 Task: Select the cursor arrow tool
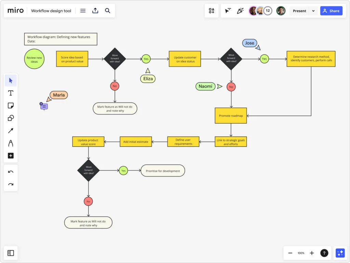coord(11,80)
